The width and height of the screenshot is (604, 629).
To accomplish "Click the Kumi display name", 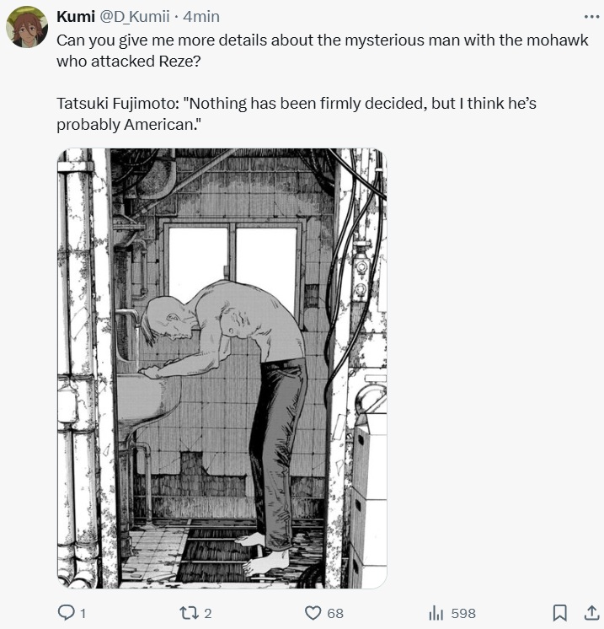I will point(76,17).
